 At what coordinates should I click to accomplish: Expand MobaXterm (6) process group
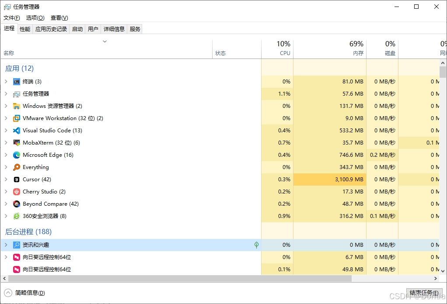tap(6, 143)
